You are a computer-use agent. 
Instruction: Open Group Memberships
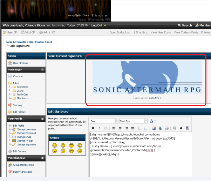click(x=23, y=165)
